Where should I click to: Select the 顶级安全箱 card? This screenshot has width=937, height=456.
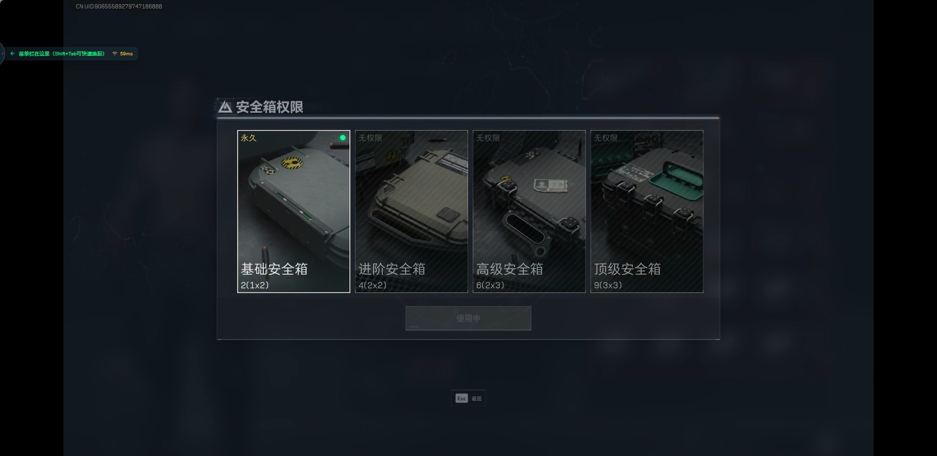point(647,212)
